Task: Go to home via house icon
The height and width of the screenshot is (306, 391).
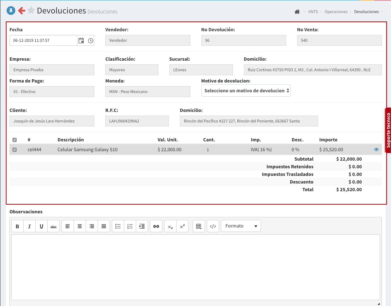Action: 297,12
